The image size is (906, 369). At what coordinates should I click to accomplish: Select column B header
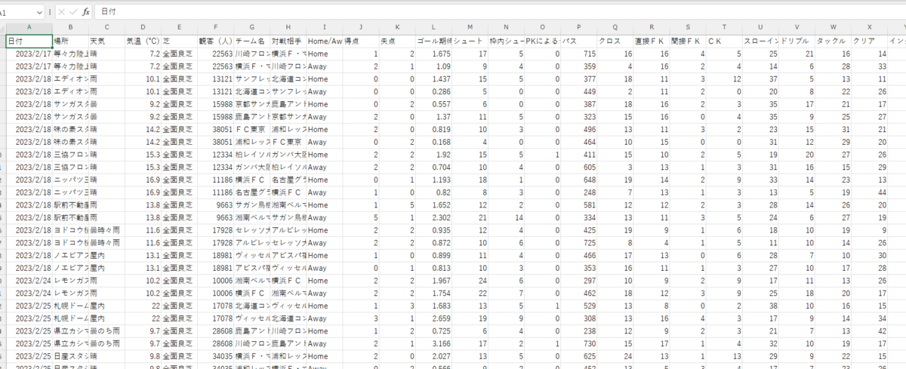click(70, 27)
